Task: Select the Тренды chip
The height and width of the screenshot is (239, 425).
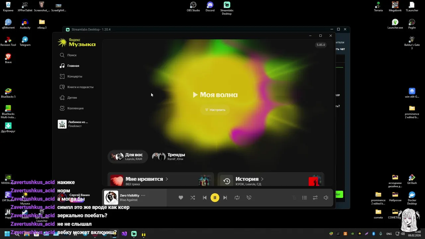Action: tap(168, 156)
